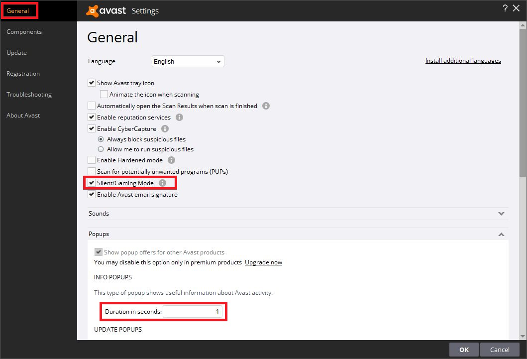
Task: Click the Duration in seconds field
Action: click(x=193, y=312)
